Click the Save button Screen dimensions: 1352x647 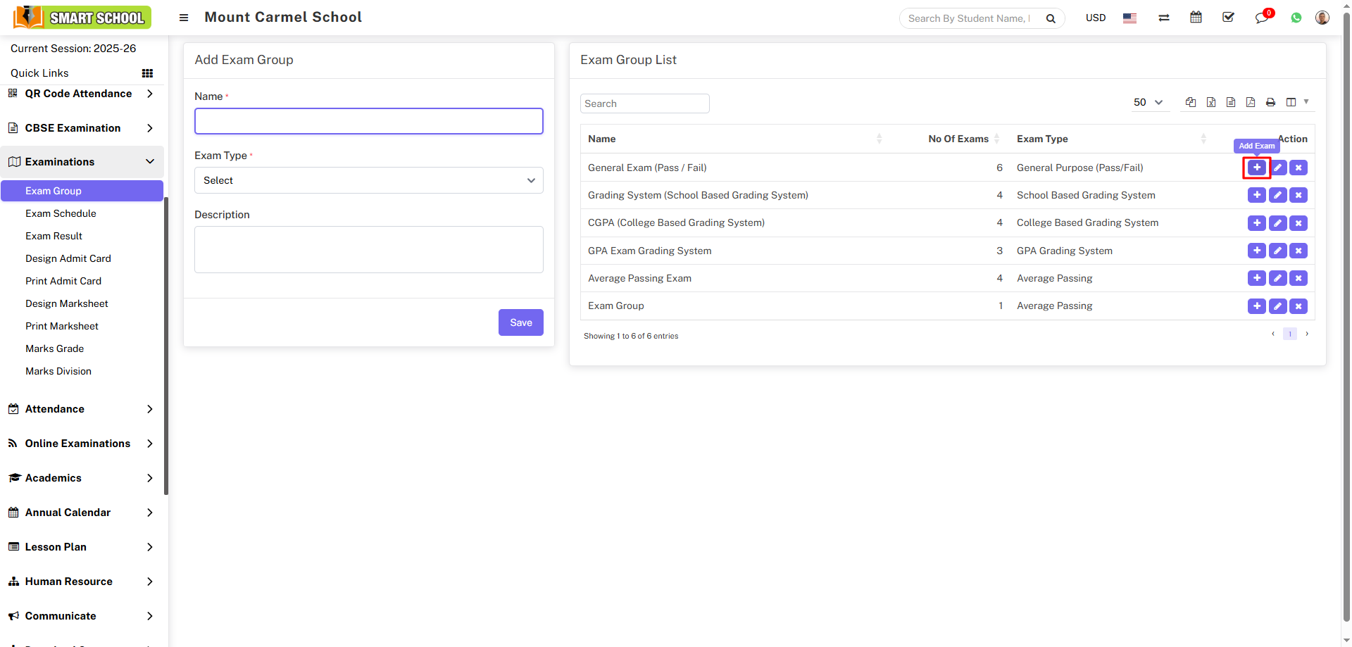pos(520,322)
